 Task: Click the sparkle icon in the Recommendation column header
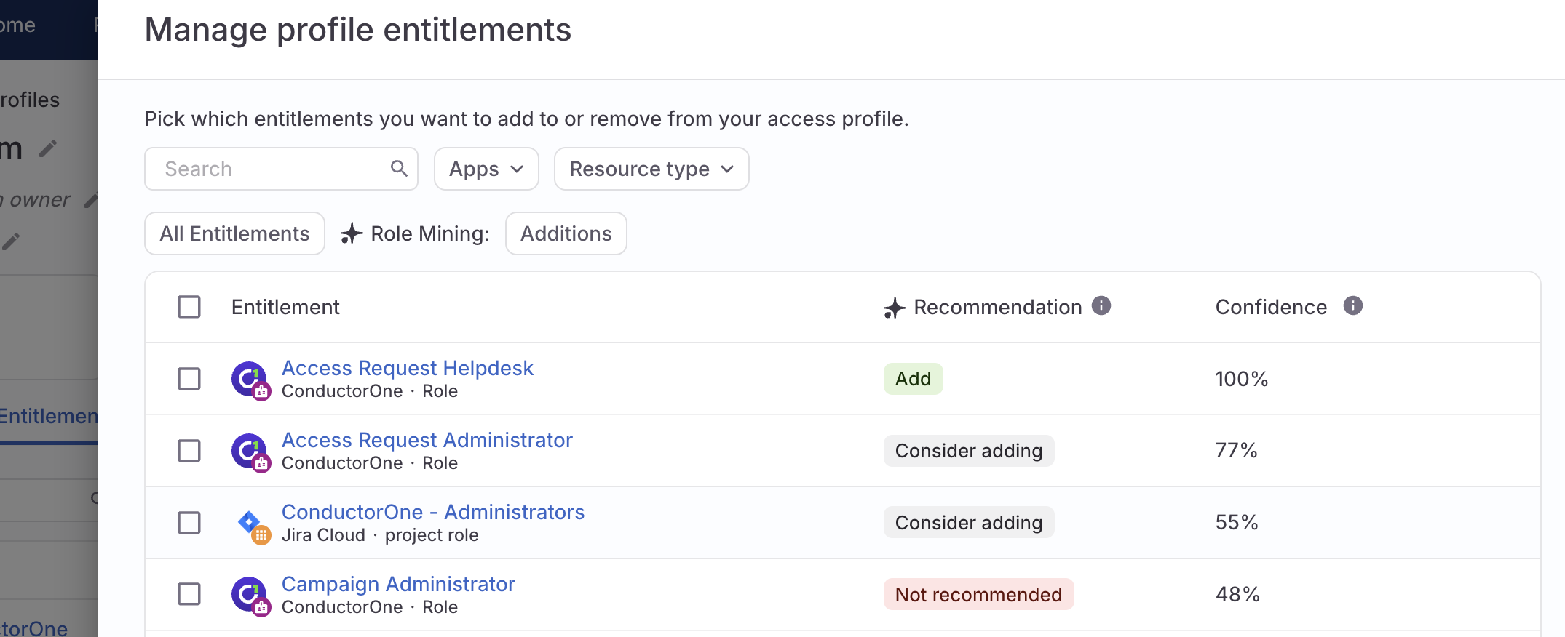coord(893,308)
